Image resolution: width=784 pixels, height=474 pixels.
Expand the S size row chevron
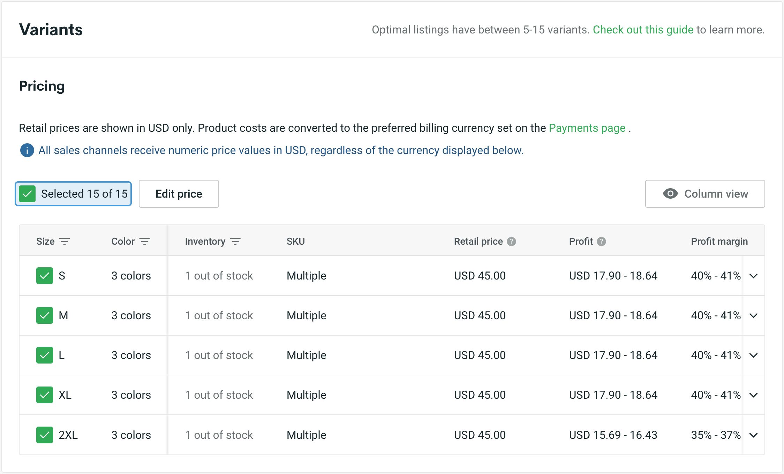click(x=753, y=276)
